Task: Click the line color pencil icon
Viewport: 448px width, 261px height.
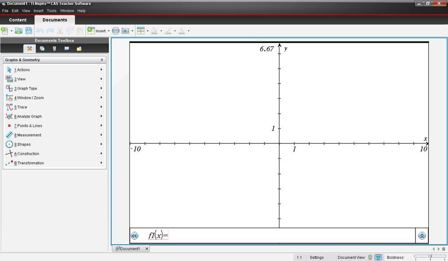Action: coord(168,31)
